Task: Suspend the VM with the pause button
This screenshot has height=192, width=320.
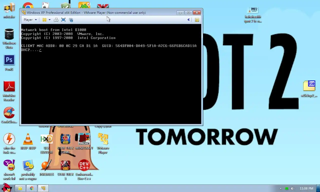Action: pos(44,20)
